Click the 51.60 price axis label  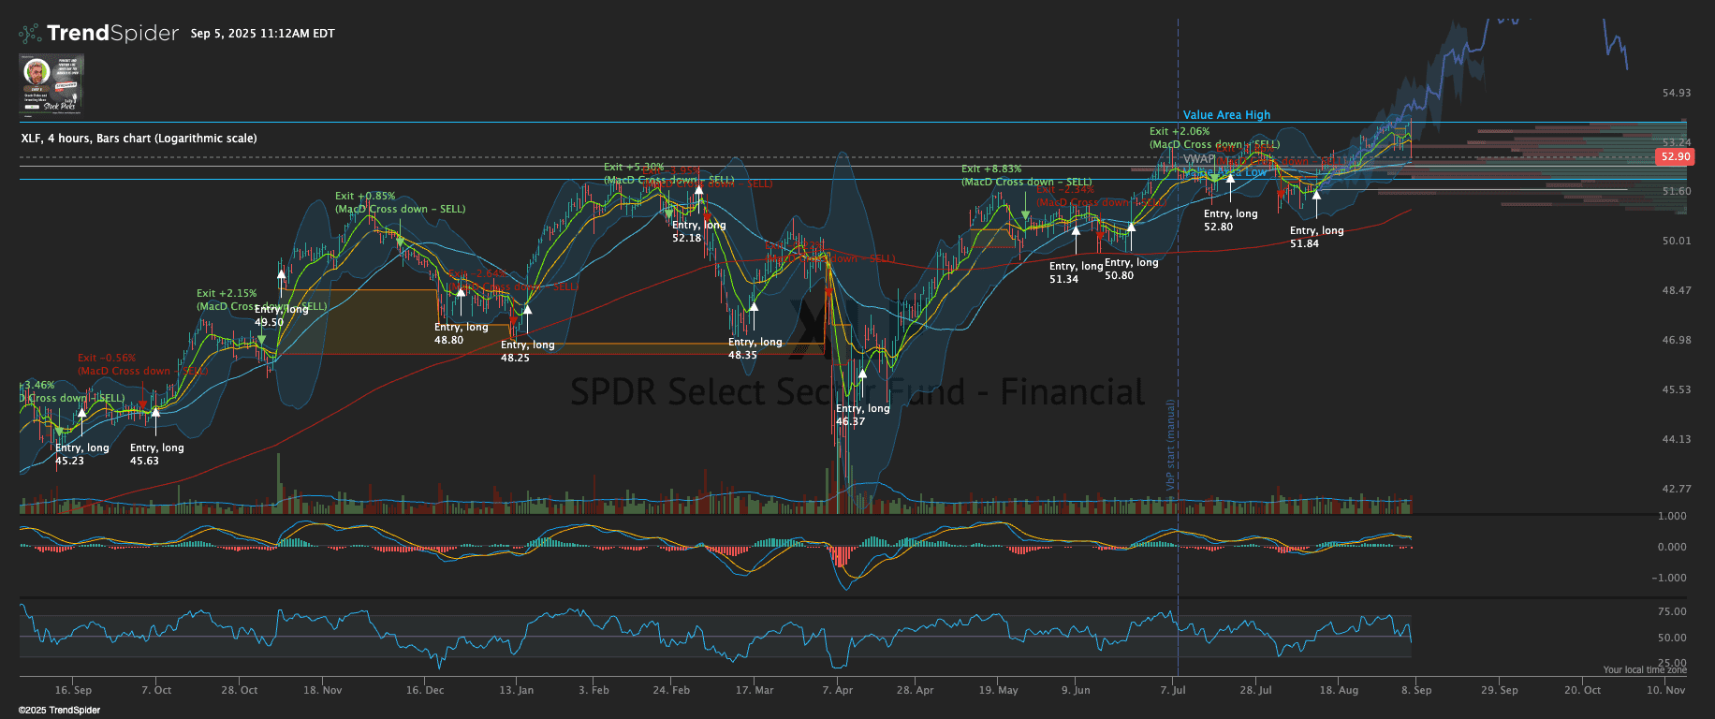click(x=1677, y=191)
